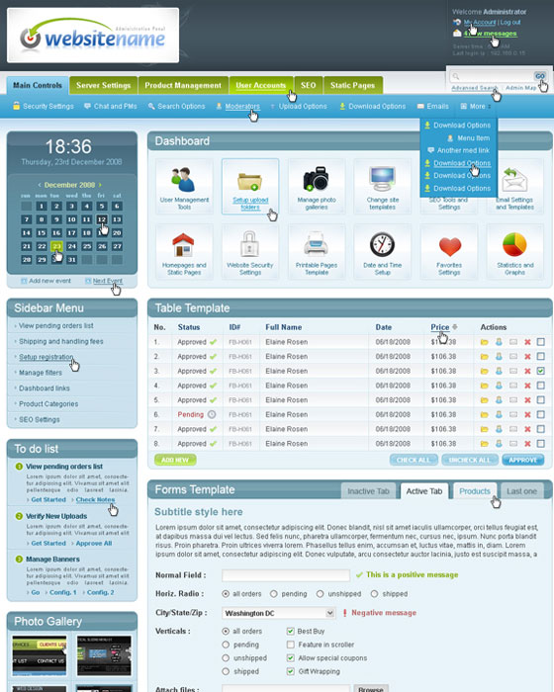Click the UNCHECK ALL button
The height and width of the screenshot is (692, 554).
(x=470, y=460)
